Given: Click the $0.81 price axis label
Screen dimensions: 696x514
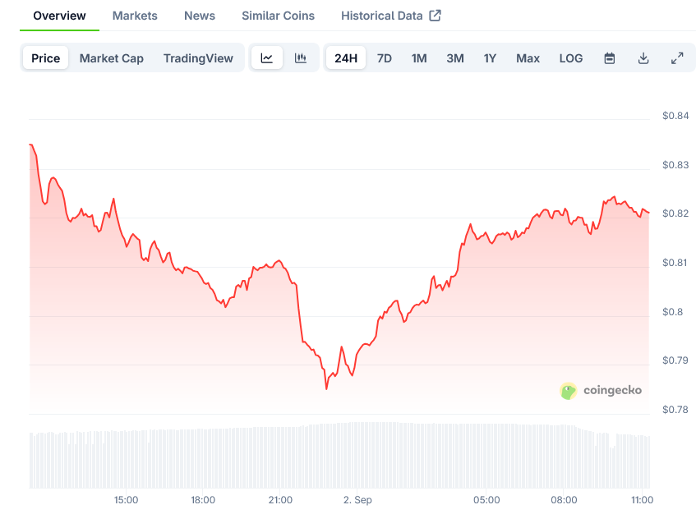Looking at the screenshot, I should point(675,263).
